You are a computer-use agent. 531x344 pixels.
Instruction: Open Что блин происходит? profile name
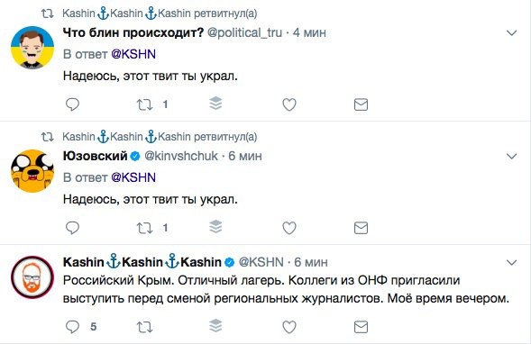click(133, 32)
